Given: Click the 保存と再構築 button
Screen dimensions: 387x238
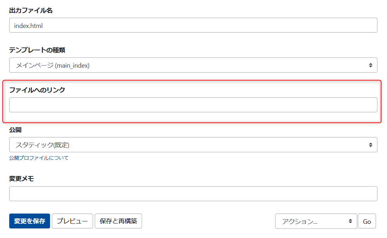Looking at the screenshot, I should tap(118, 221).
